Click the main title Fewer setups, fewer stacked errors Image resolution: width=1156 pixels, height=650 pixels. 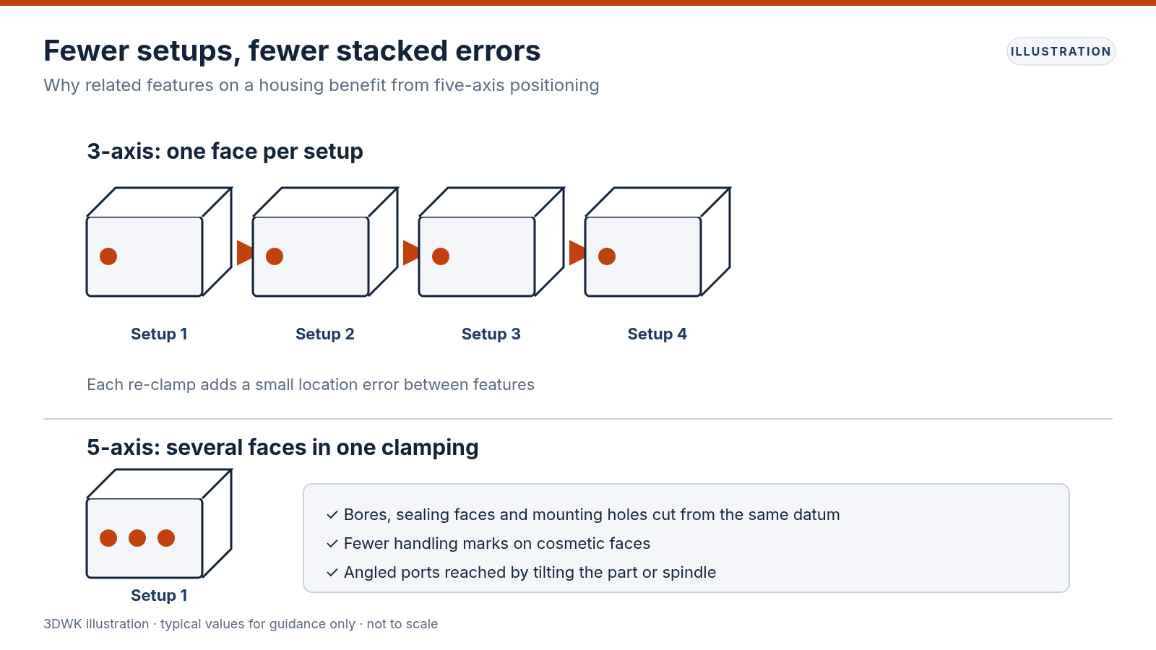[292, 51]
